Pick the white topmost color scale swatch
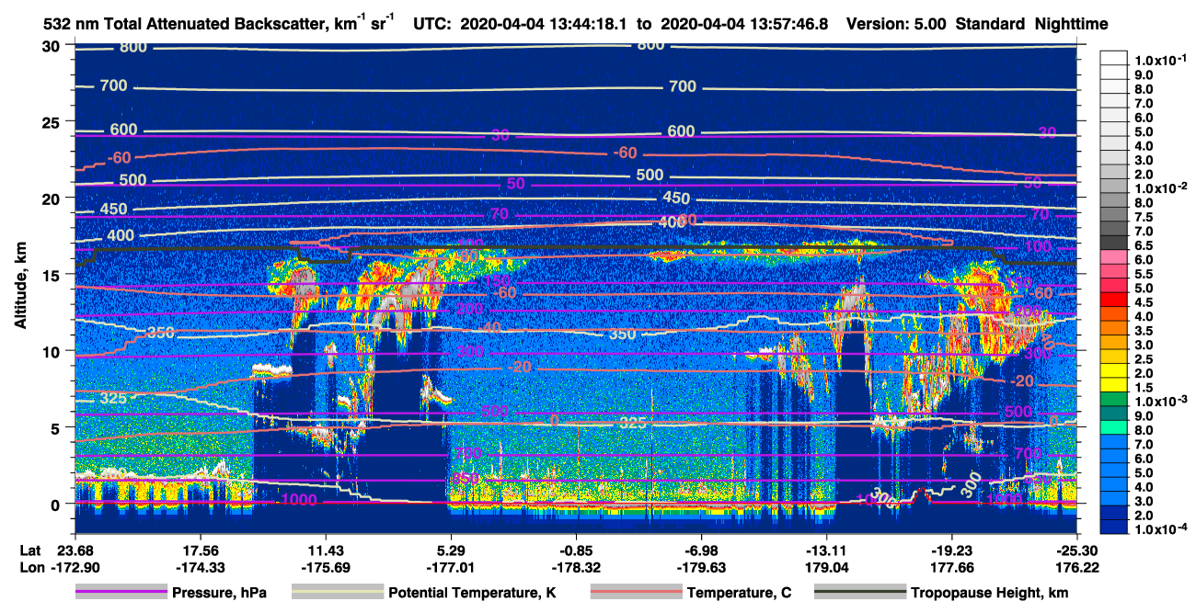 pos(1114,58)
